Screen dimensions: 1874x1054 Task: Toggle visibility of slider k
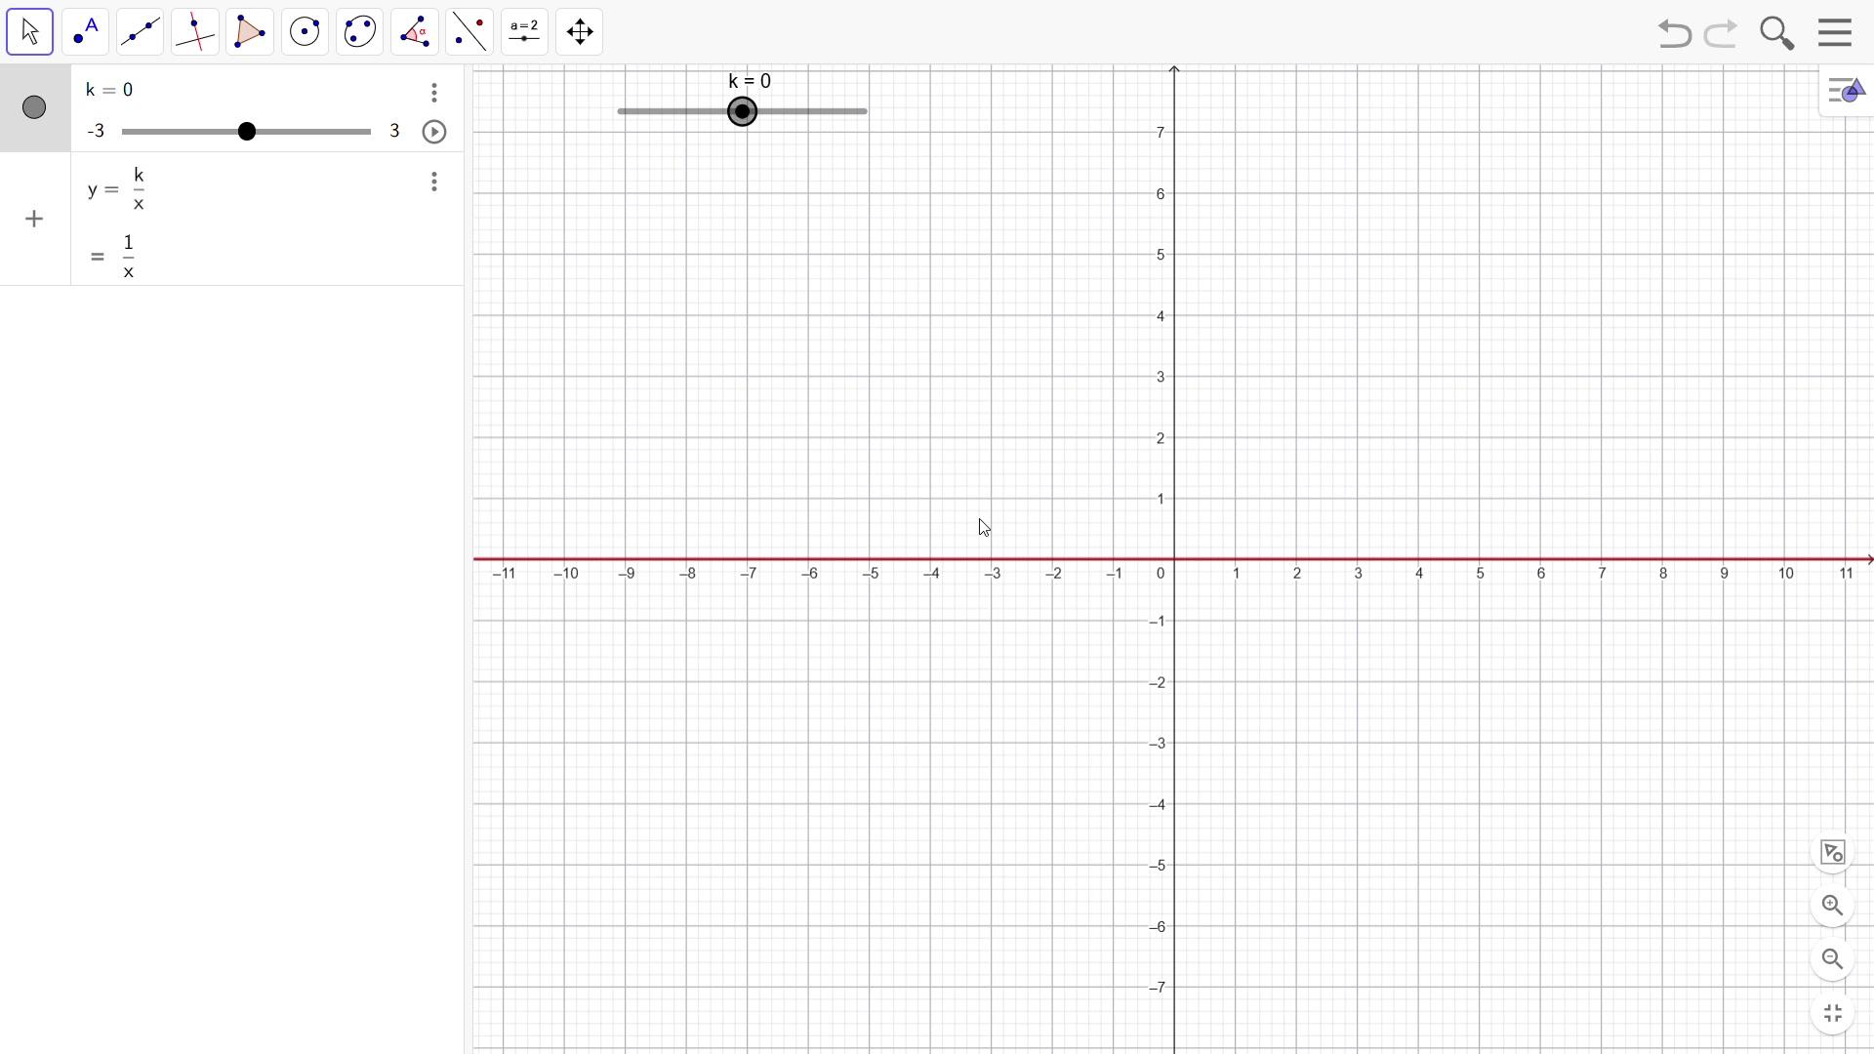coord(34,107)
